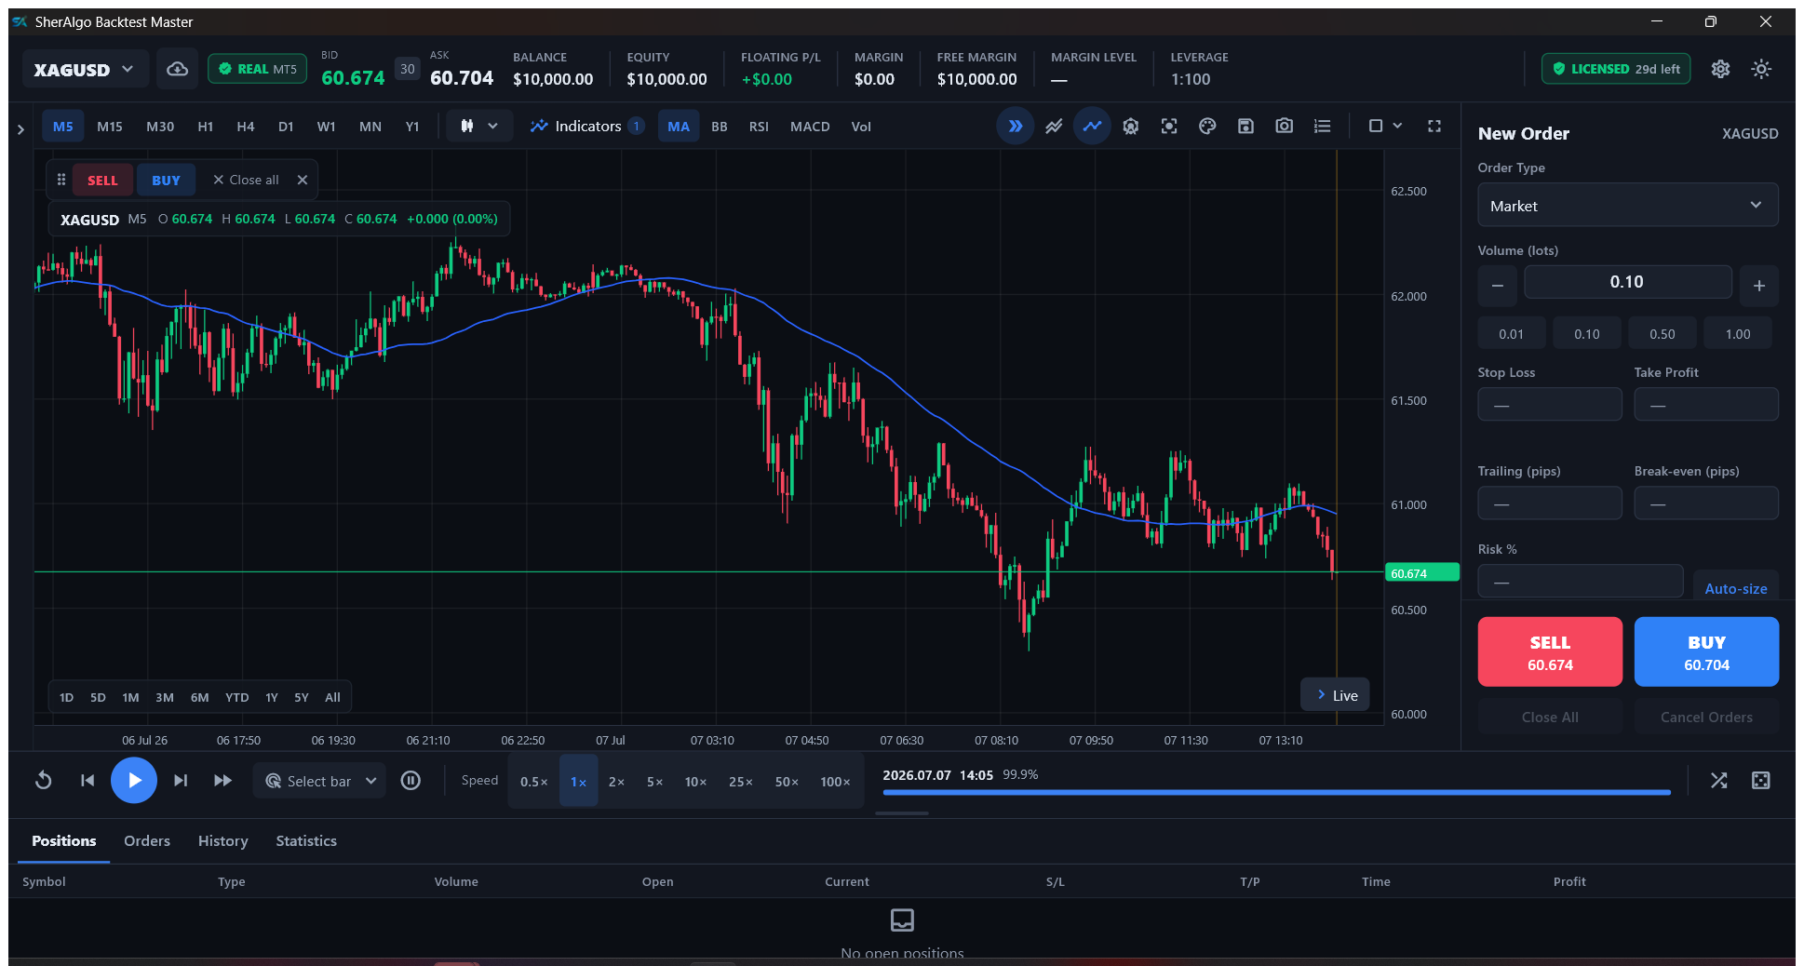Set playback speed to 10×

coord(695,782)
